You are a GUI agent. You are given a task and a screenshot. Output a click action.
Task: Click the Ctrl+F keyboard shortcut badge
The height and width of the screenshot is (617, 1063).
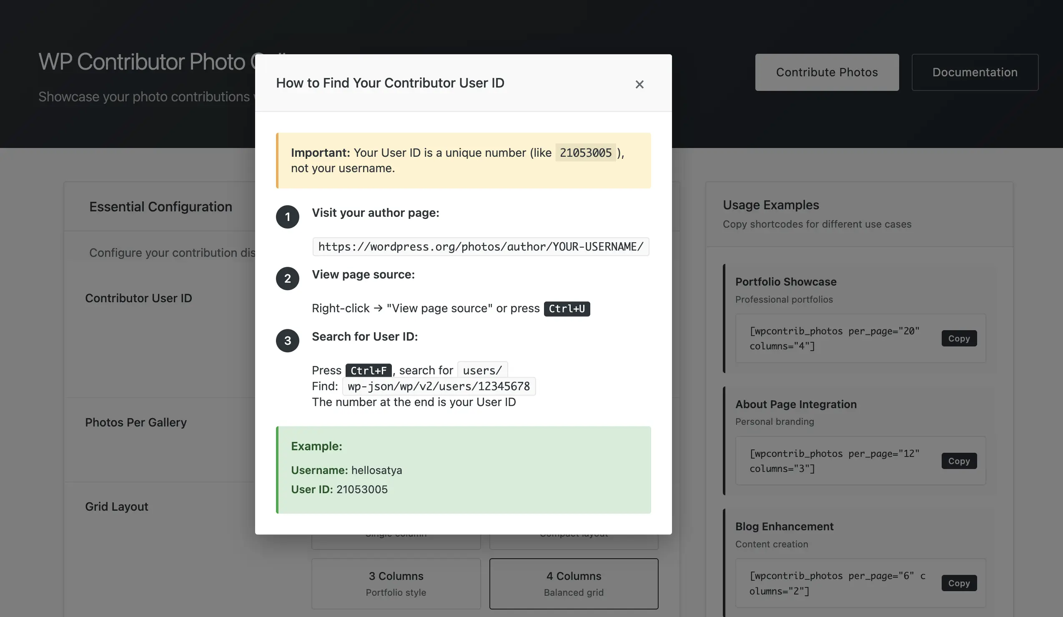368,370
